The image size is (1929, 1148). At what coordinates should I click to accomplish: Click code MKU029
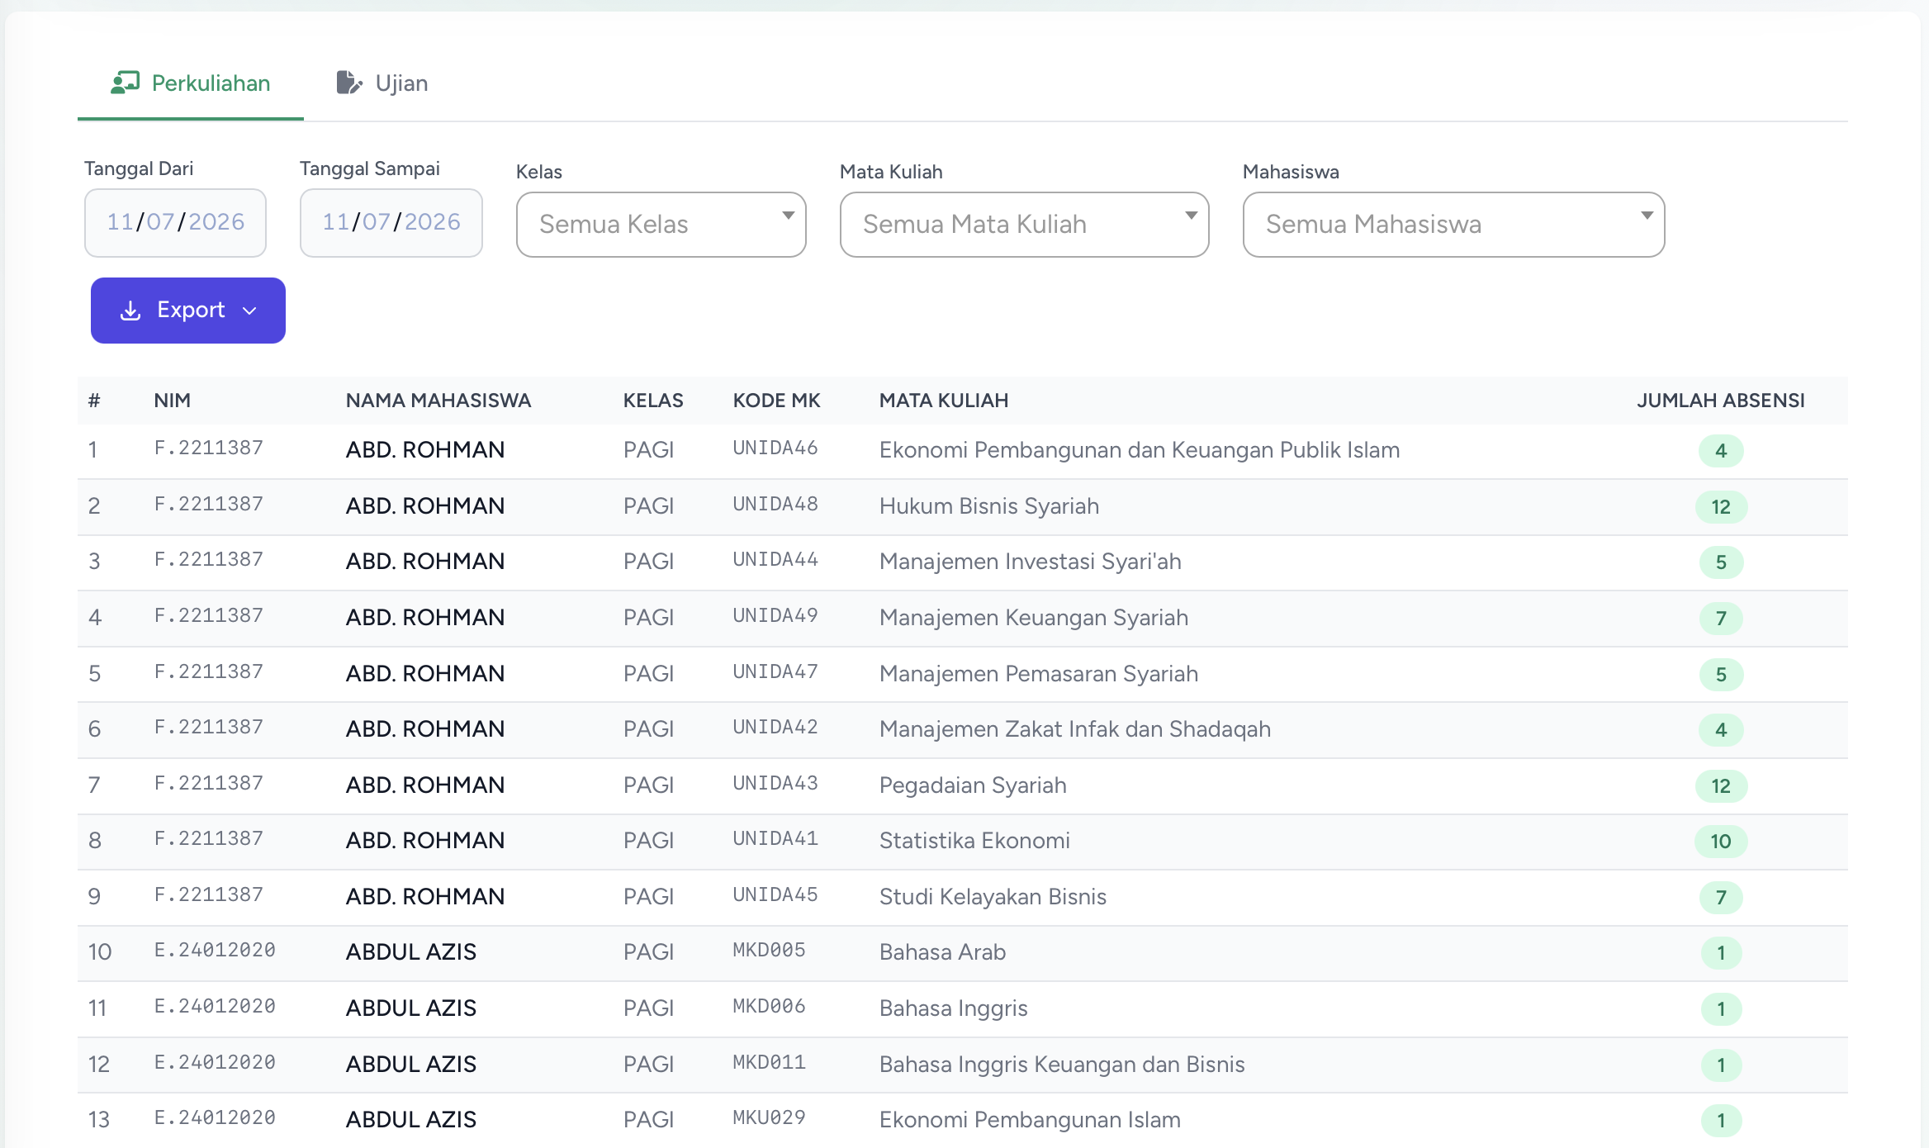click(x=769, y=1118)
